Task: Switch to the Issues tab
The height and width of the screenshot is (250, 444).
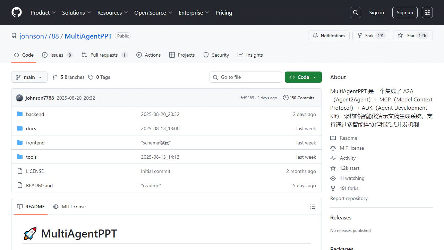Action: tap(58, 55)
